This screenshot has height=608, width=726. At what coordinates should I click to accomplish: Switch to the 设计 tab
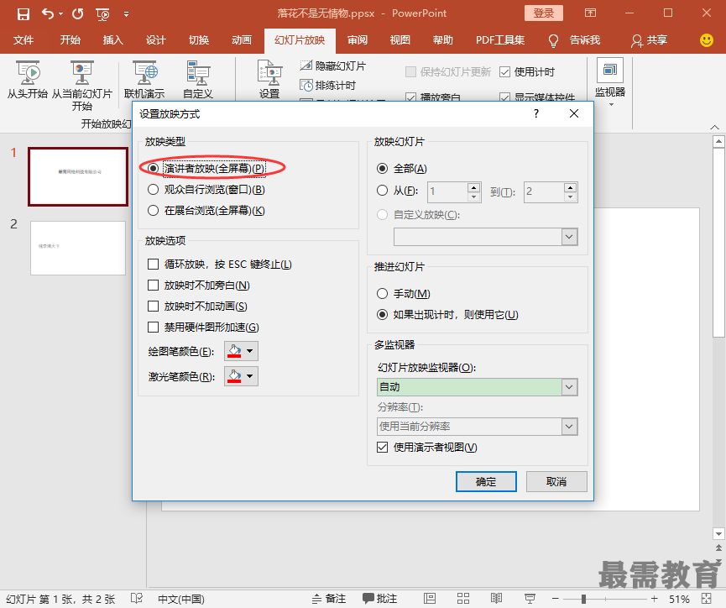tap(155, 40)
